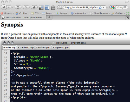Click the 'Earth' string on line 16

35,61
